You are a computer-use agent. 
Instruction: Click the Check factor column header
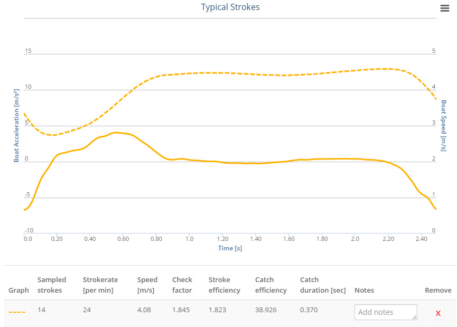[182, 285]
